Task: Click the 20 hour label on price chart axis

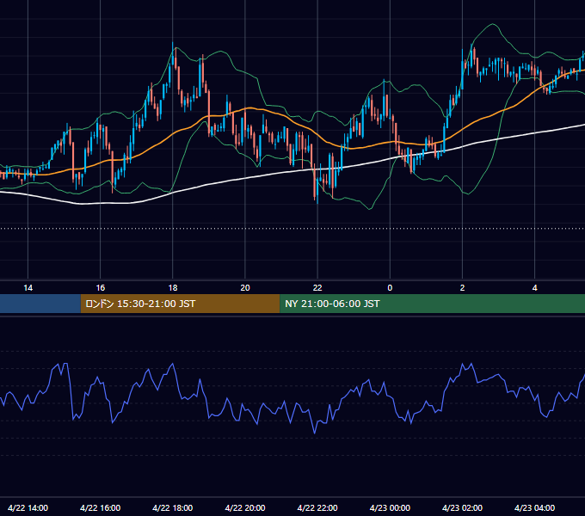Action: (245, 288)
